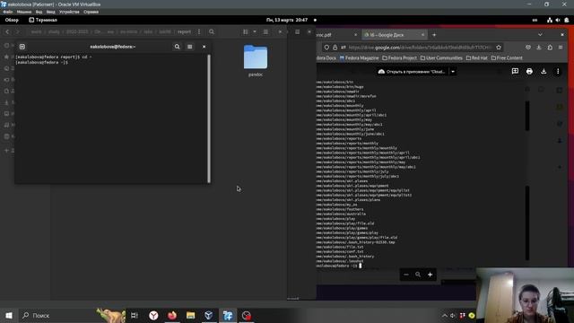Open the Firefox hamburger menu
This screenshot has height=323, width=574.
pyautogui.click(x=561, y=48)
